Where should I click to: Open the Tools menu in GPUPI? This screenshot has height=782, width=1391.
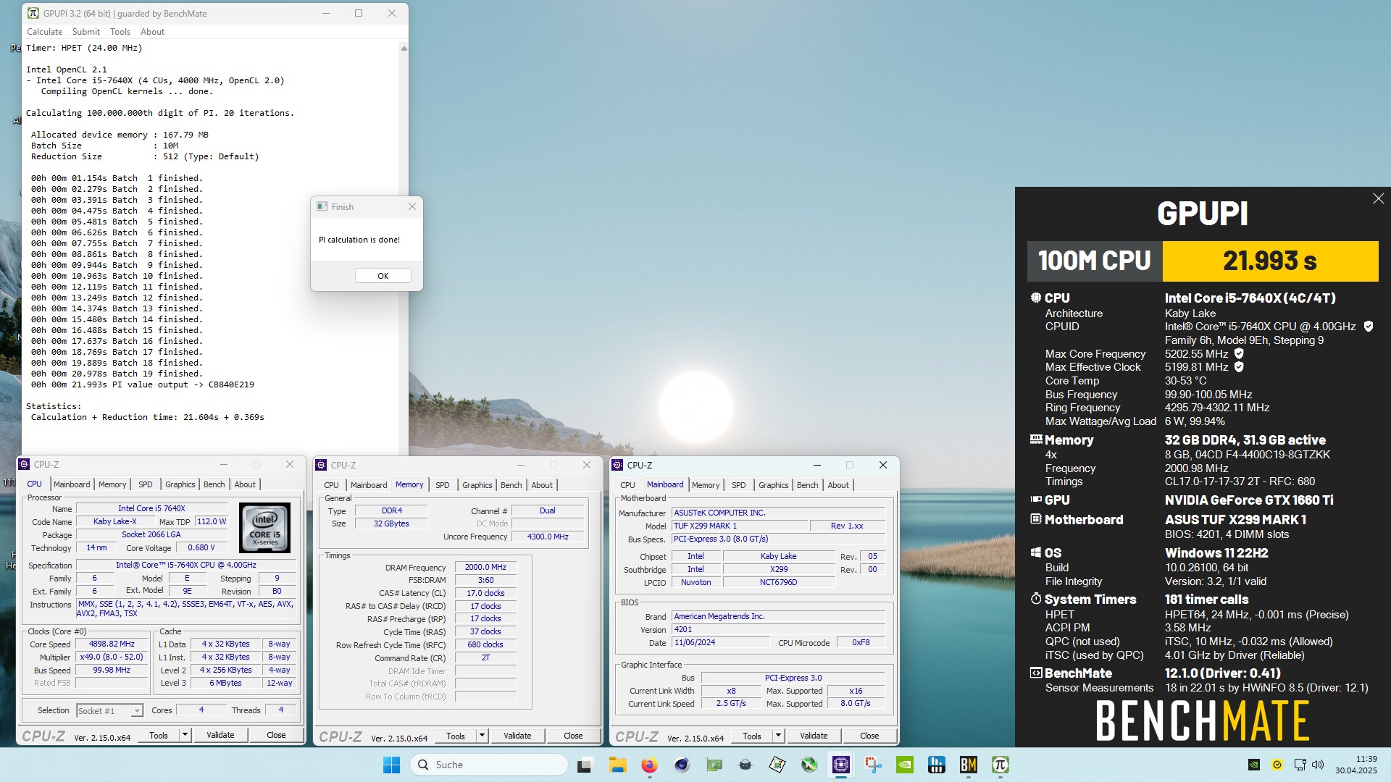[x=120, y=32]
